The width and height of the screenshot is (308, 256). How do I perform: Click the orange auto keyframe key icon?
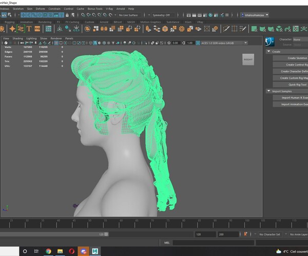pos(245,234)
